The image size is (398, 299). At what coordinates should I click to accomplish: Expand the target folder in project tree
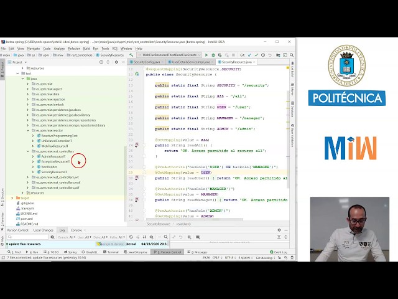pos(12,198)
